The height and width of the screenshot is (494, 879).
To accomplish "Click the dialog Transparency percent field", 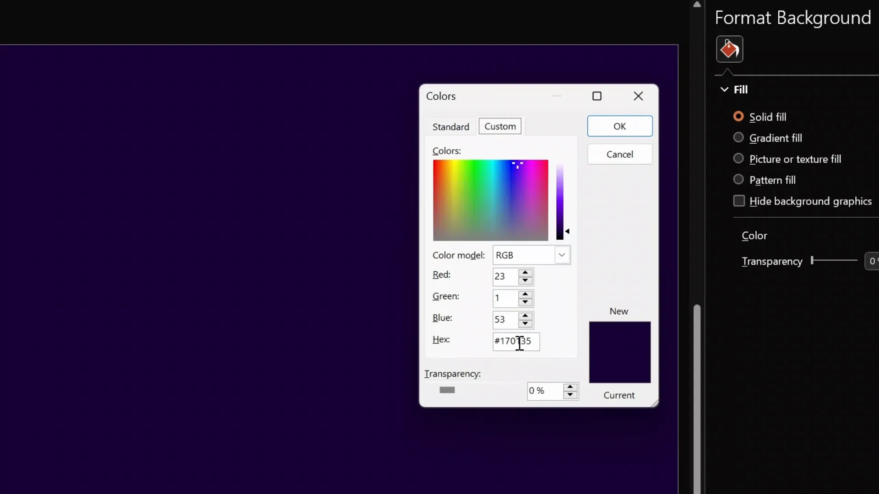I will 545,391.
